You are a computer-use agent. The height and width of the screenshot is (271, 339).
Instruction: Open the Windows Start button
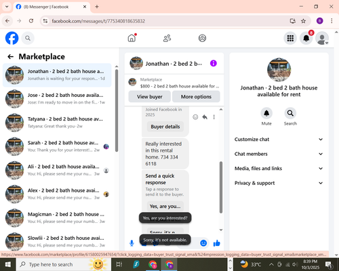8,264
